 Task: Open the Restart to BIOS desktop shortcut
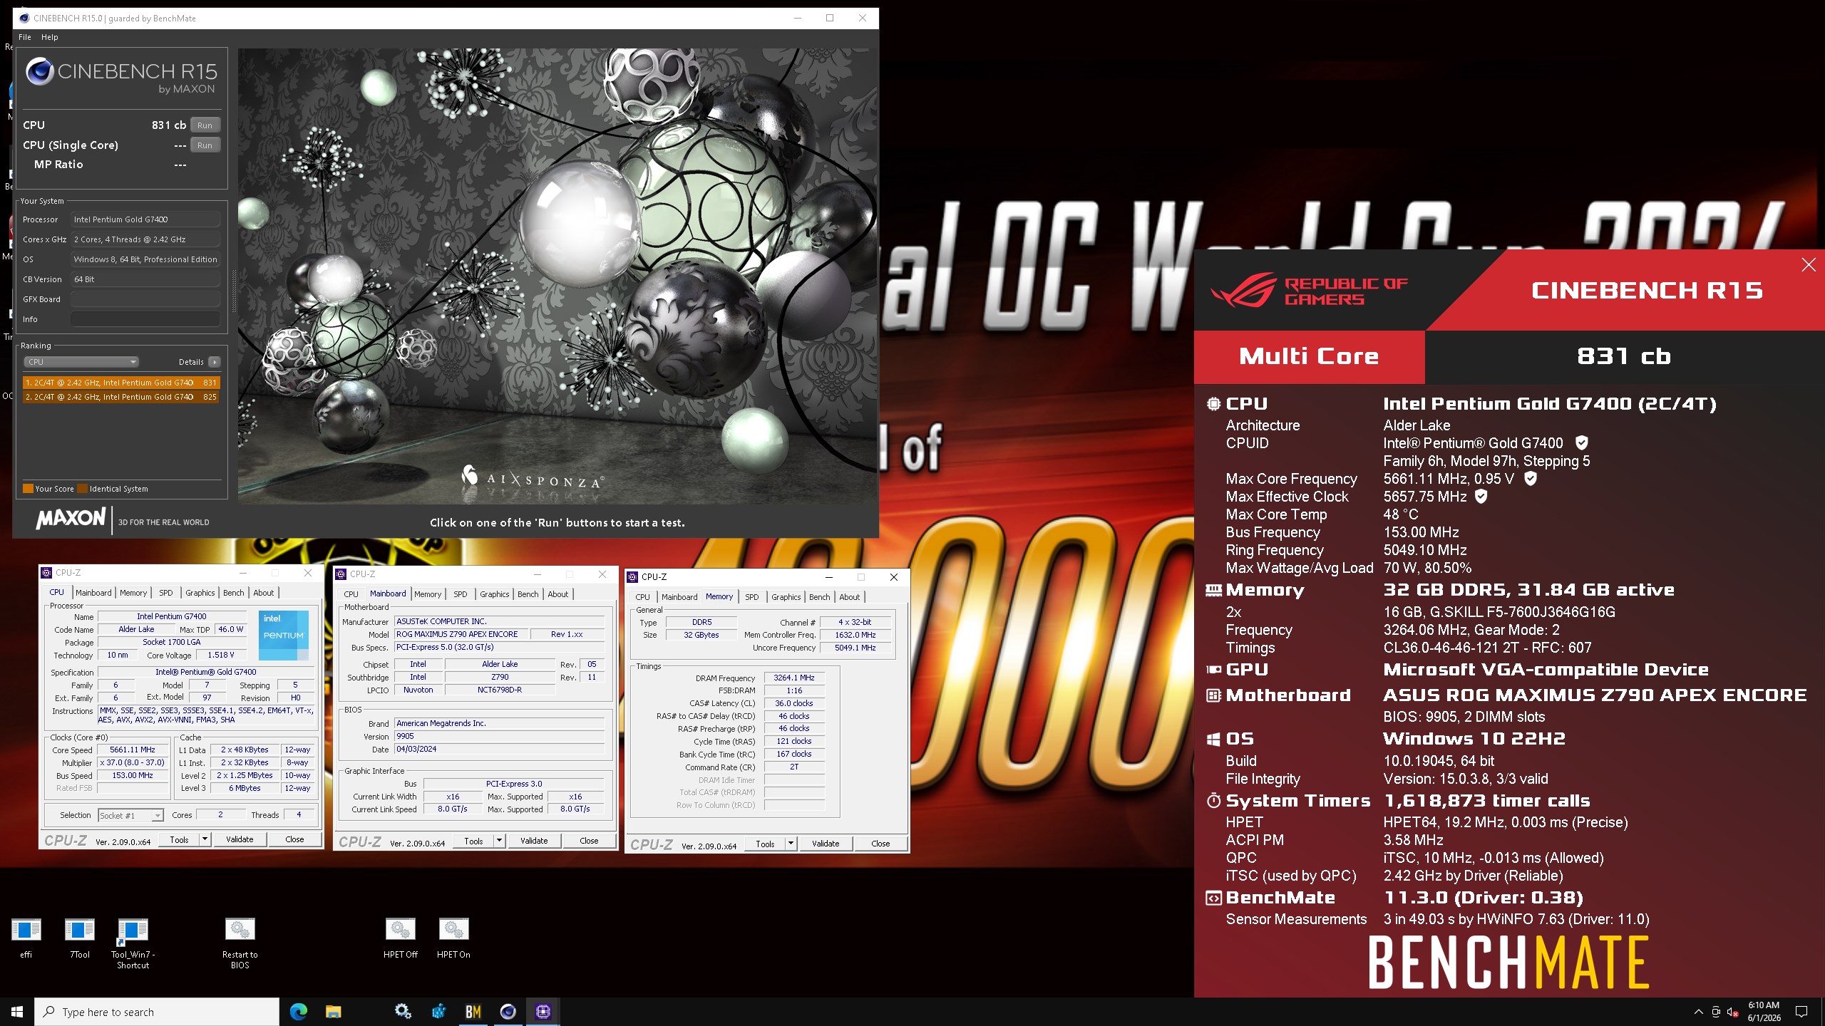240,943
